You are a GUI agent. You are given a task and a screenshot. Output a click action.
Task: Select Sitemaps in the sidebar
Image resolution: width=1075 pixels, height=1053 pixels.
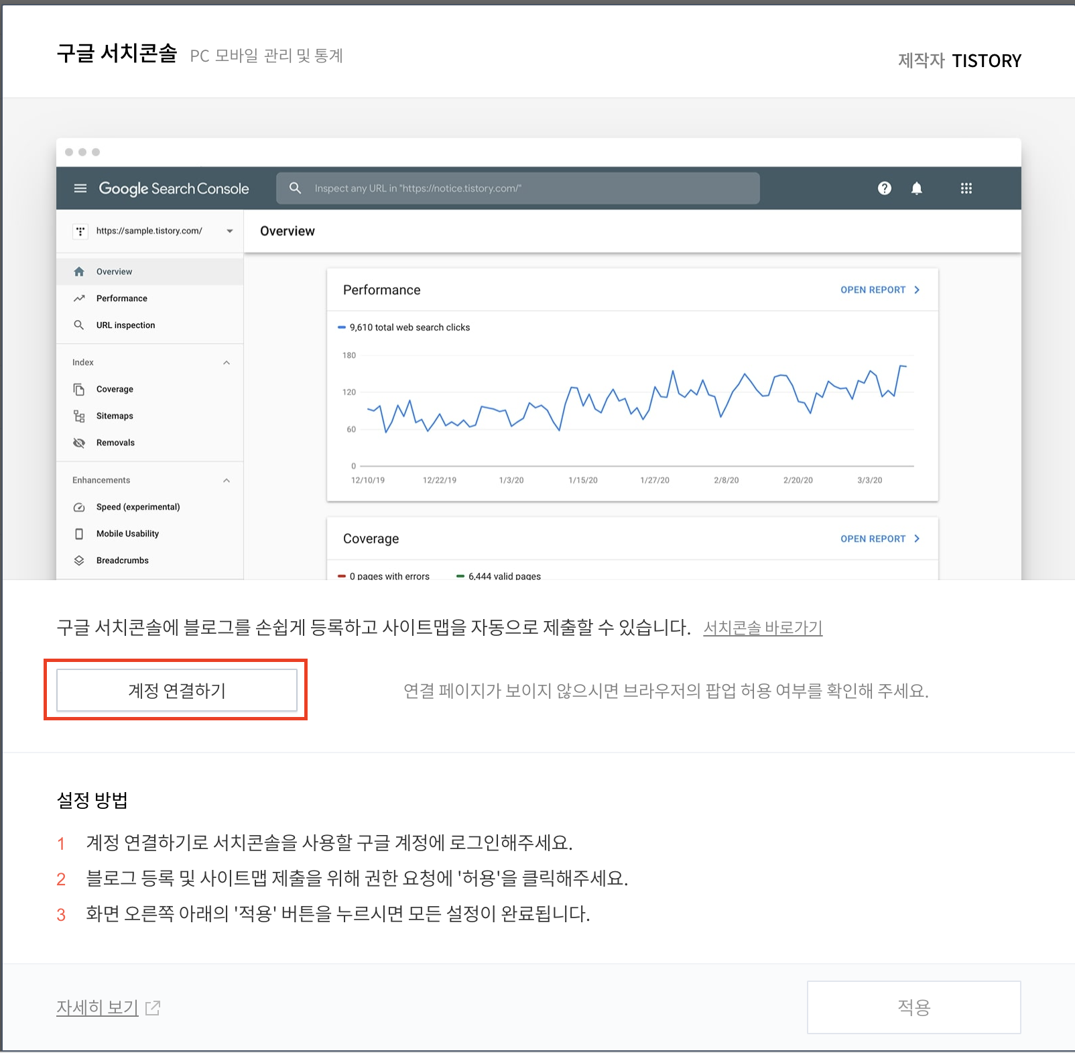[x=149, y=416]
